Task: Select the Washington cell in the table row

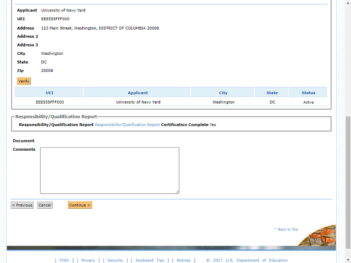Action: point(223,102)
